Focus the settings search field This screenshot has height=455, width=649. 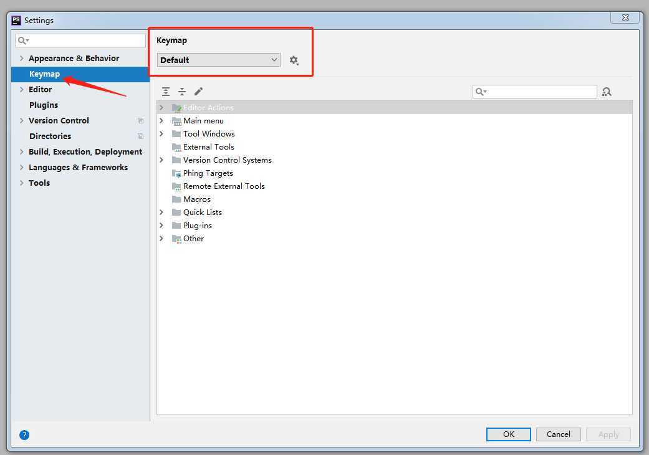[x=80, y=41]
